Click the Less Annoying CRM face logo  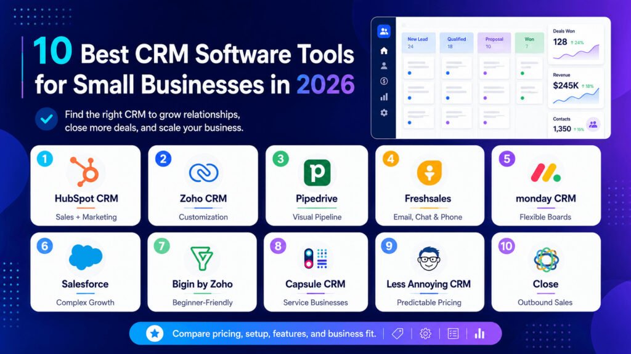click(429, 259)
